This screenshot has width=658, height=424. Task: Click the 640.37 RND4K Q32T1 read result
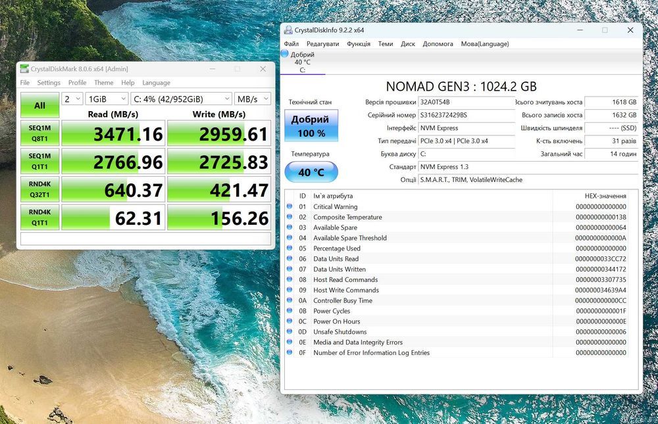[x=113, y=189]
